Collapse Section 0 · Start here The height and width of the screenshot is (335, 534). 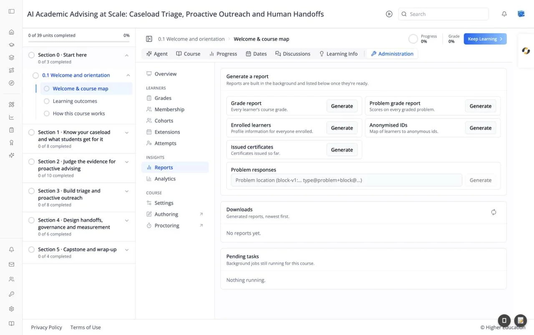[x=127, y=55]
